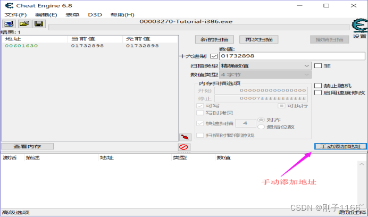The height and width of the screenshot is (217, 368).
Task: Toggle the 写时拷贝 checkbox
Action: click(x=200, y=113)
